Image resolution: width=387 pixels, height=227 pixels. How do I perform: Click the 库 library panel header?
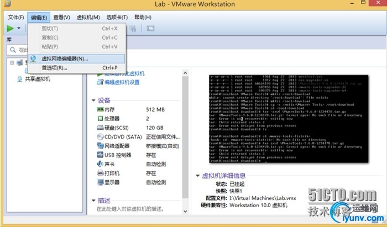[x=9, y=40]
